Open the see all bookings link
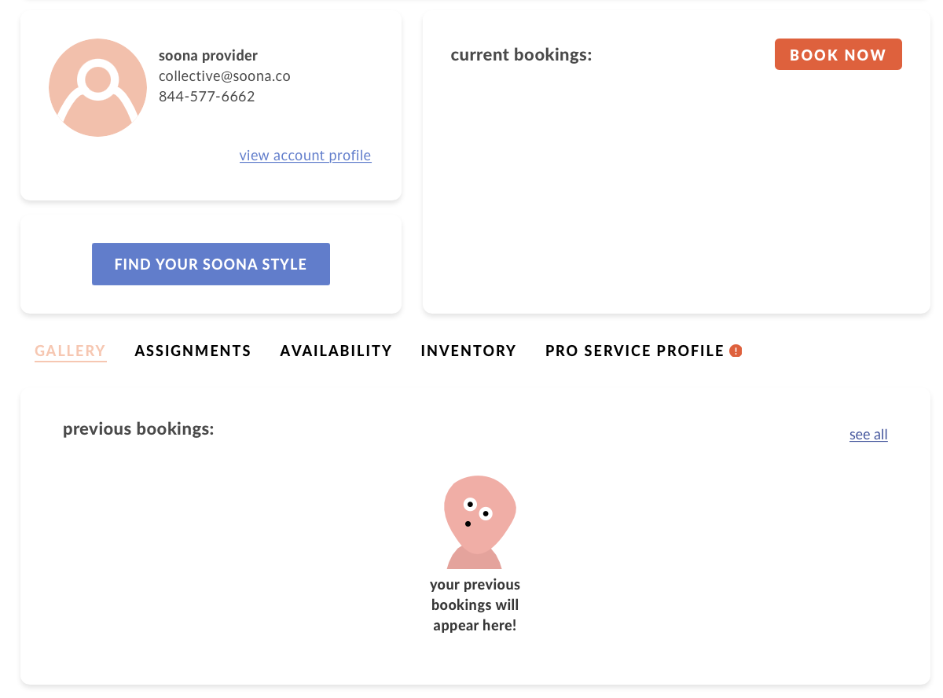Viewport: 943px width, 698px height. [868, 435]
